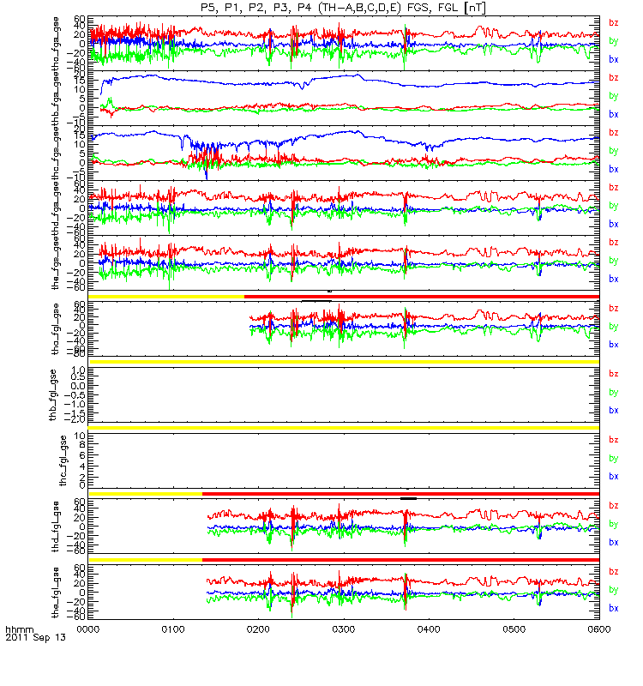Click the '0600' time axis label
Screen dimensions: 643x686
(598, 629)
